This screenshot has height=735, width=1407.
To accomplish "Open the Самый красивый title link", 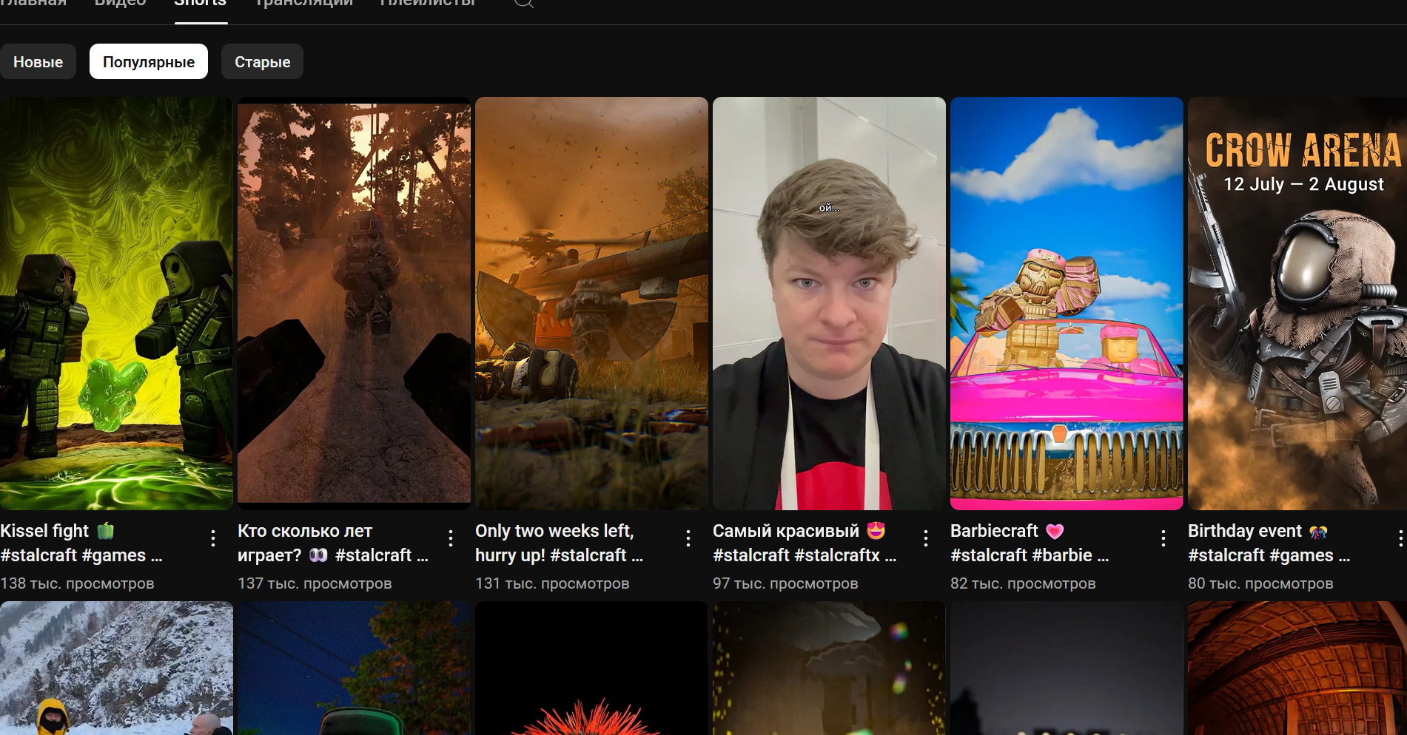I will click(x=805, y=543).
